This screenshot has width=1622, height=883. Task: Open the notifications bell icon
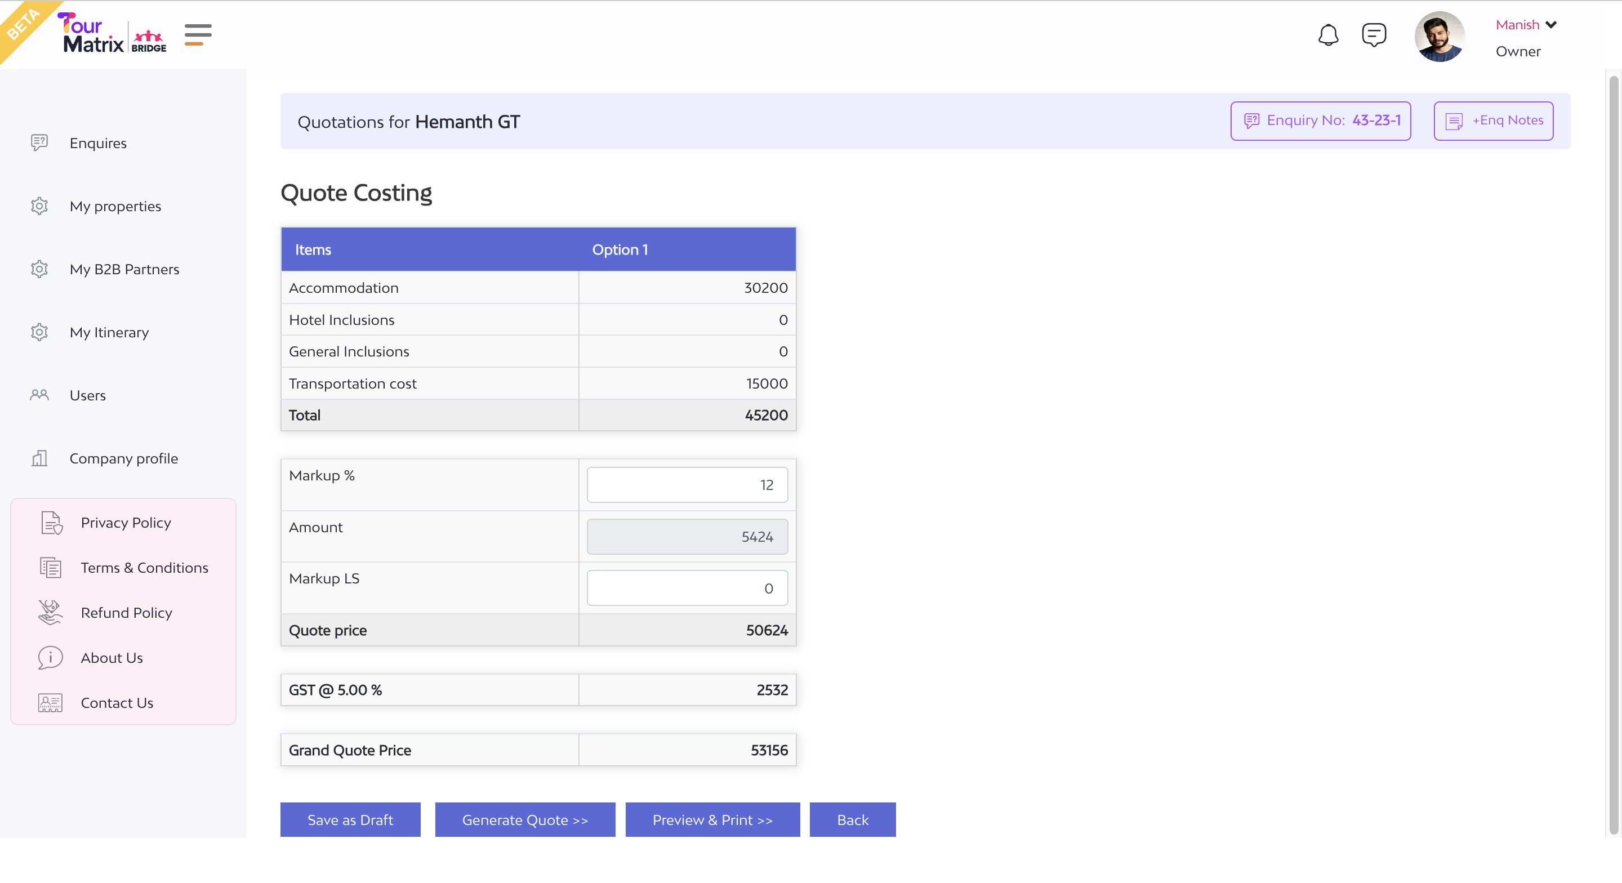point(1328,35)
